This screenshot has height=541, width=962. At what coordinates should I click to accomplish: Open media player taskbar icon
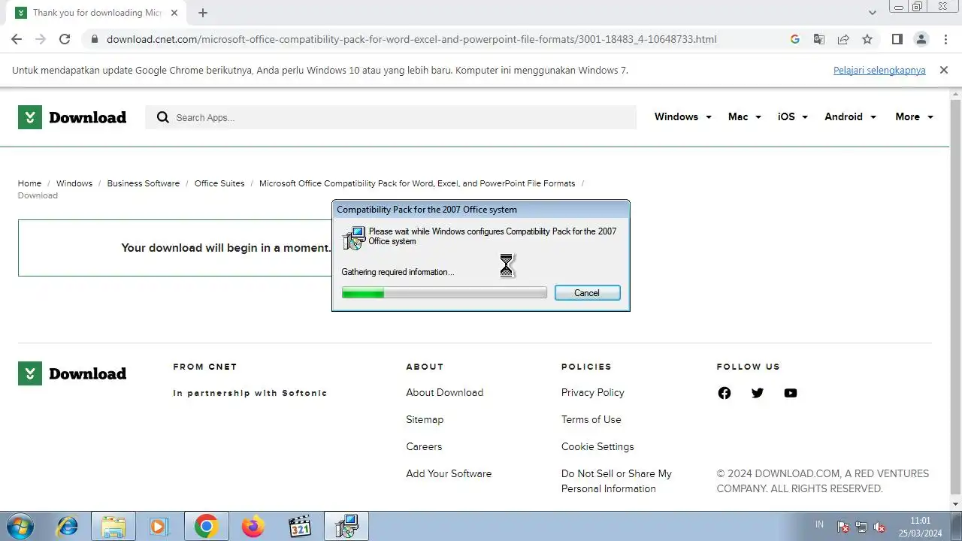[x=159, y=526]
